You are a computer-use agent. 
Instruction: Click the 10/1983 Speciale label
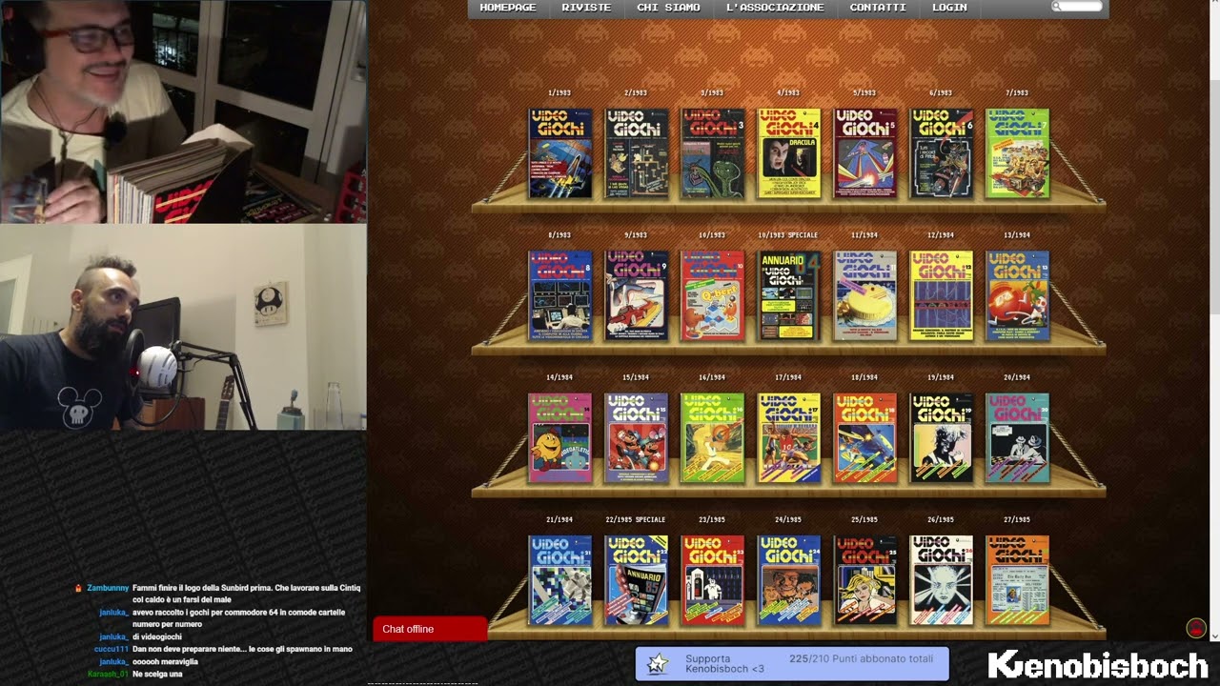788,235
